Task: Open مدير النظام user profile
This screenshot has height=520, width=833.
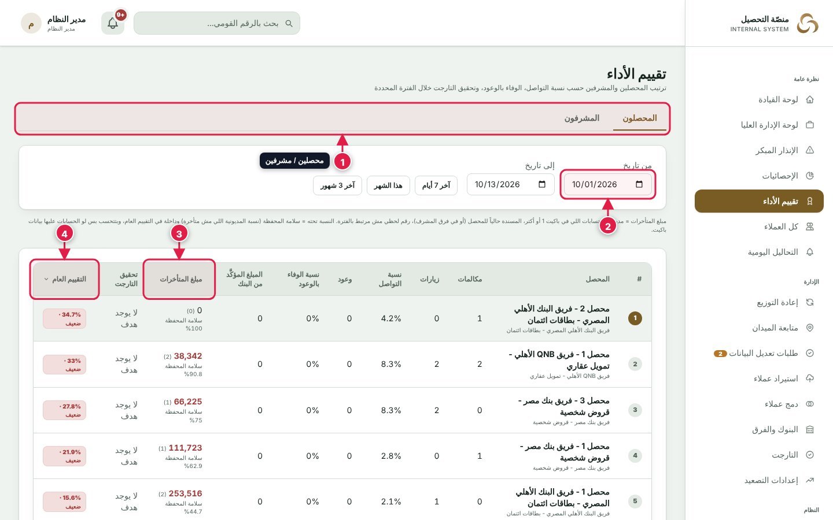Action: point(54,23)
